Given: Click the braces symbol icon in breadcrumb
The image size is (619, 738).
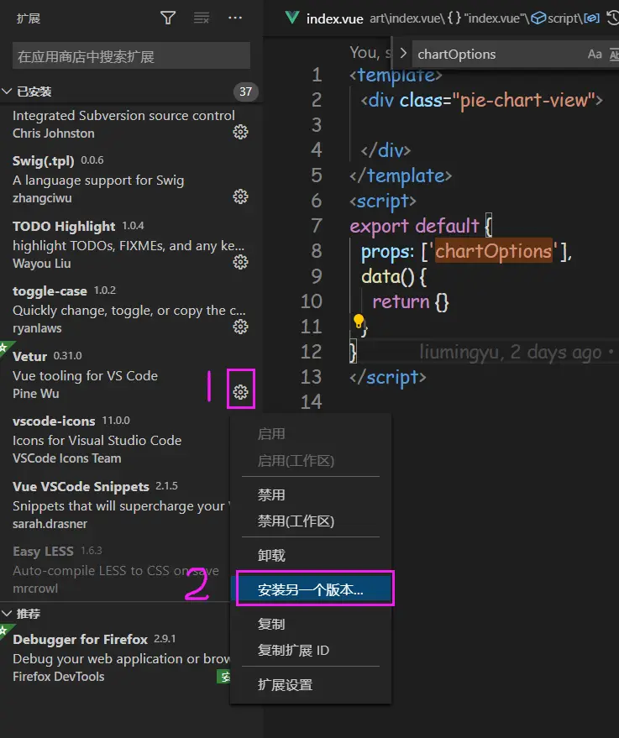Looking at the screenshot, I should [454, 18].
